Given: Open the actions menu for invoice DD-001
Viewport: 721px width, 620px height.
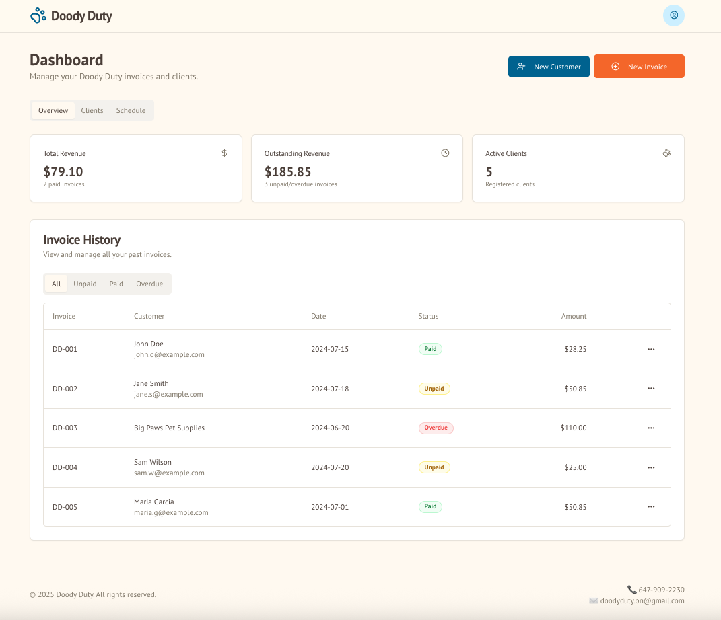Looking at the screenshot, I should click(651, 349).
